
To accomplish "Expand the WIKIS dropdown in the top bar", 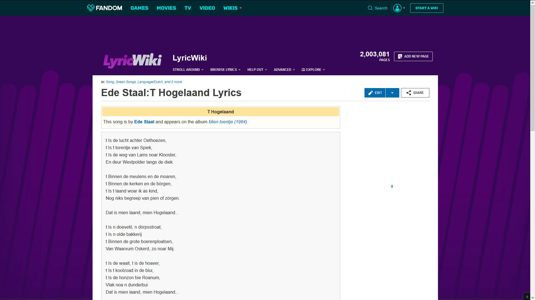I will (232, 8).
